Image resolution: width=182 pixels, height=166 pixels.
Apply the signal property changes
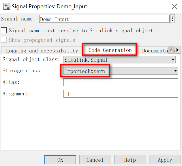click(x=165, y=160)
